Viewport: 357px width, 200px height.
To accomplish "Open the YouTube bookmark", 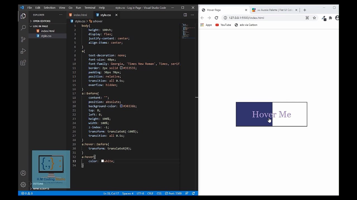I will coord(223,25).
